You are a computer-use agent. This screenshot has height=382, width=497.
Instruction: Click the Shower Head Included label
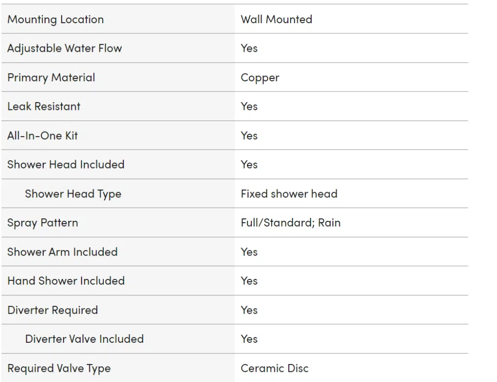(x=66, y=165)
